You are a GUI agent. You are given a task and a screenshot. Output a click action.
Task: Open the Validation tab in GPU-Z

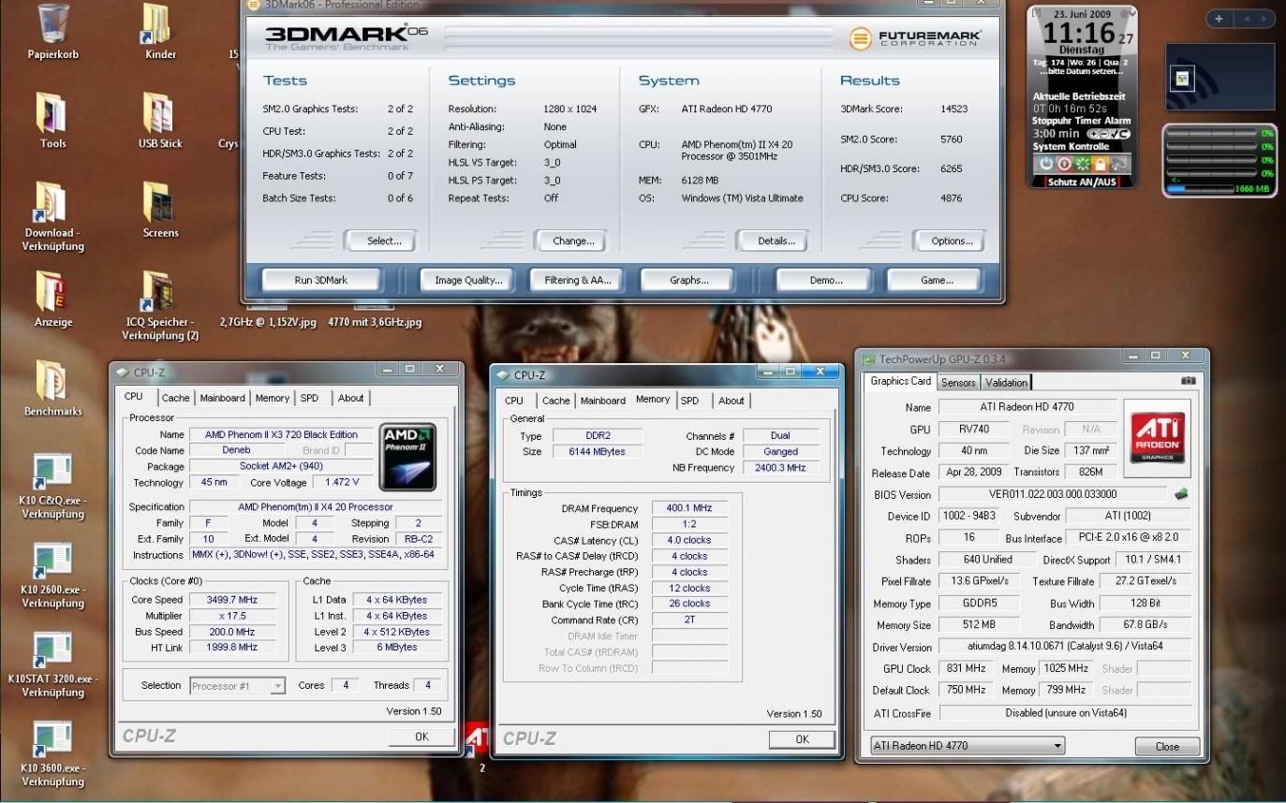(x=1005, y=382)
